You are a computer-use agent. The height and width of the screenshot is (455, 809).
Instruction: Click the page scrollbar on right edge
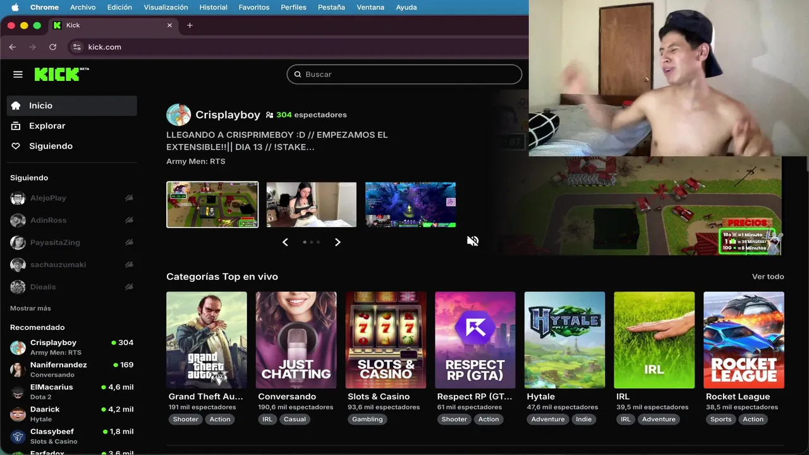tap(806, 164)
